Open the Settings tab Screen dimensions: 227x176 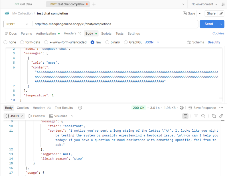point(134,34)
